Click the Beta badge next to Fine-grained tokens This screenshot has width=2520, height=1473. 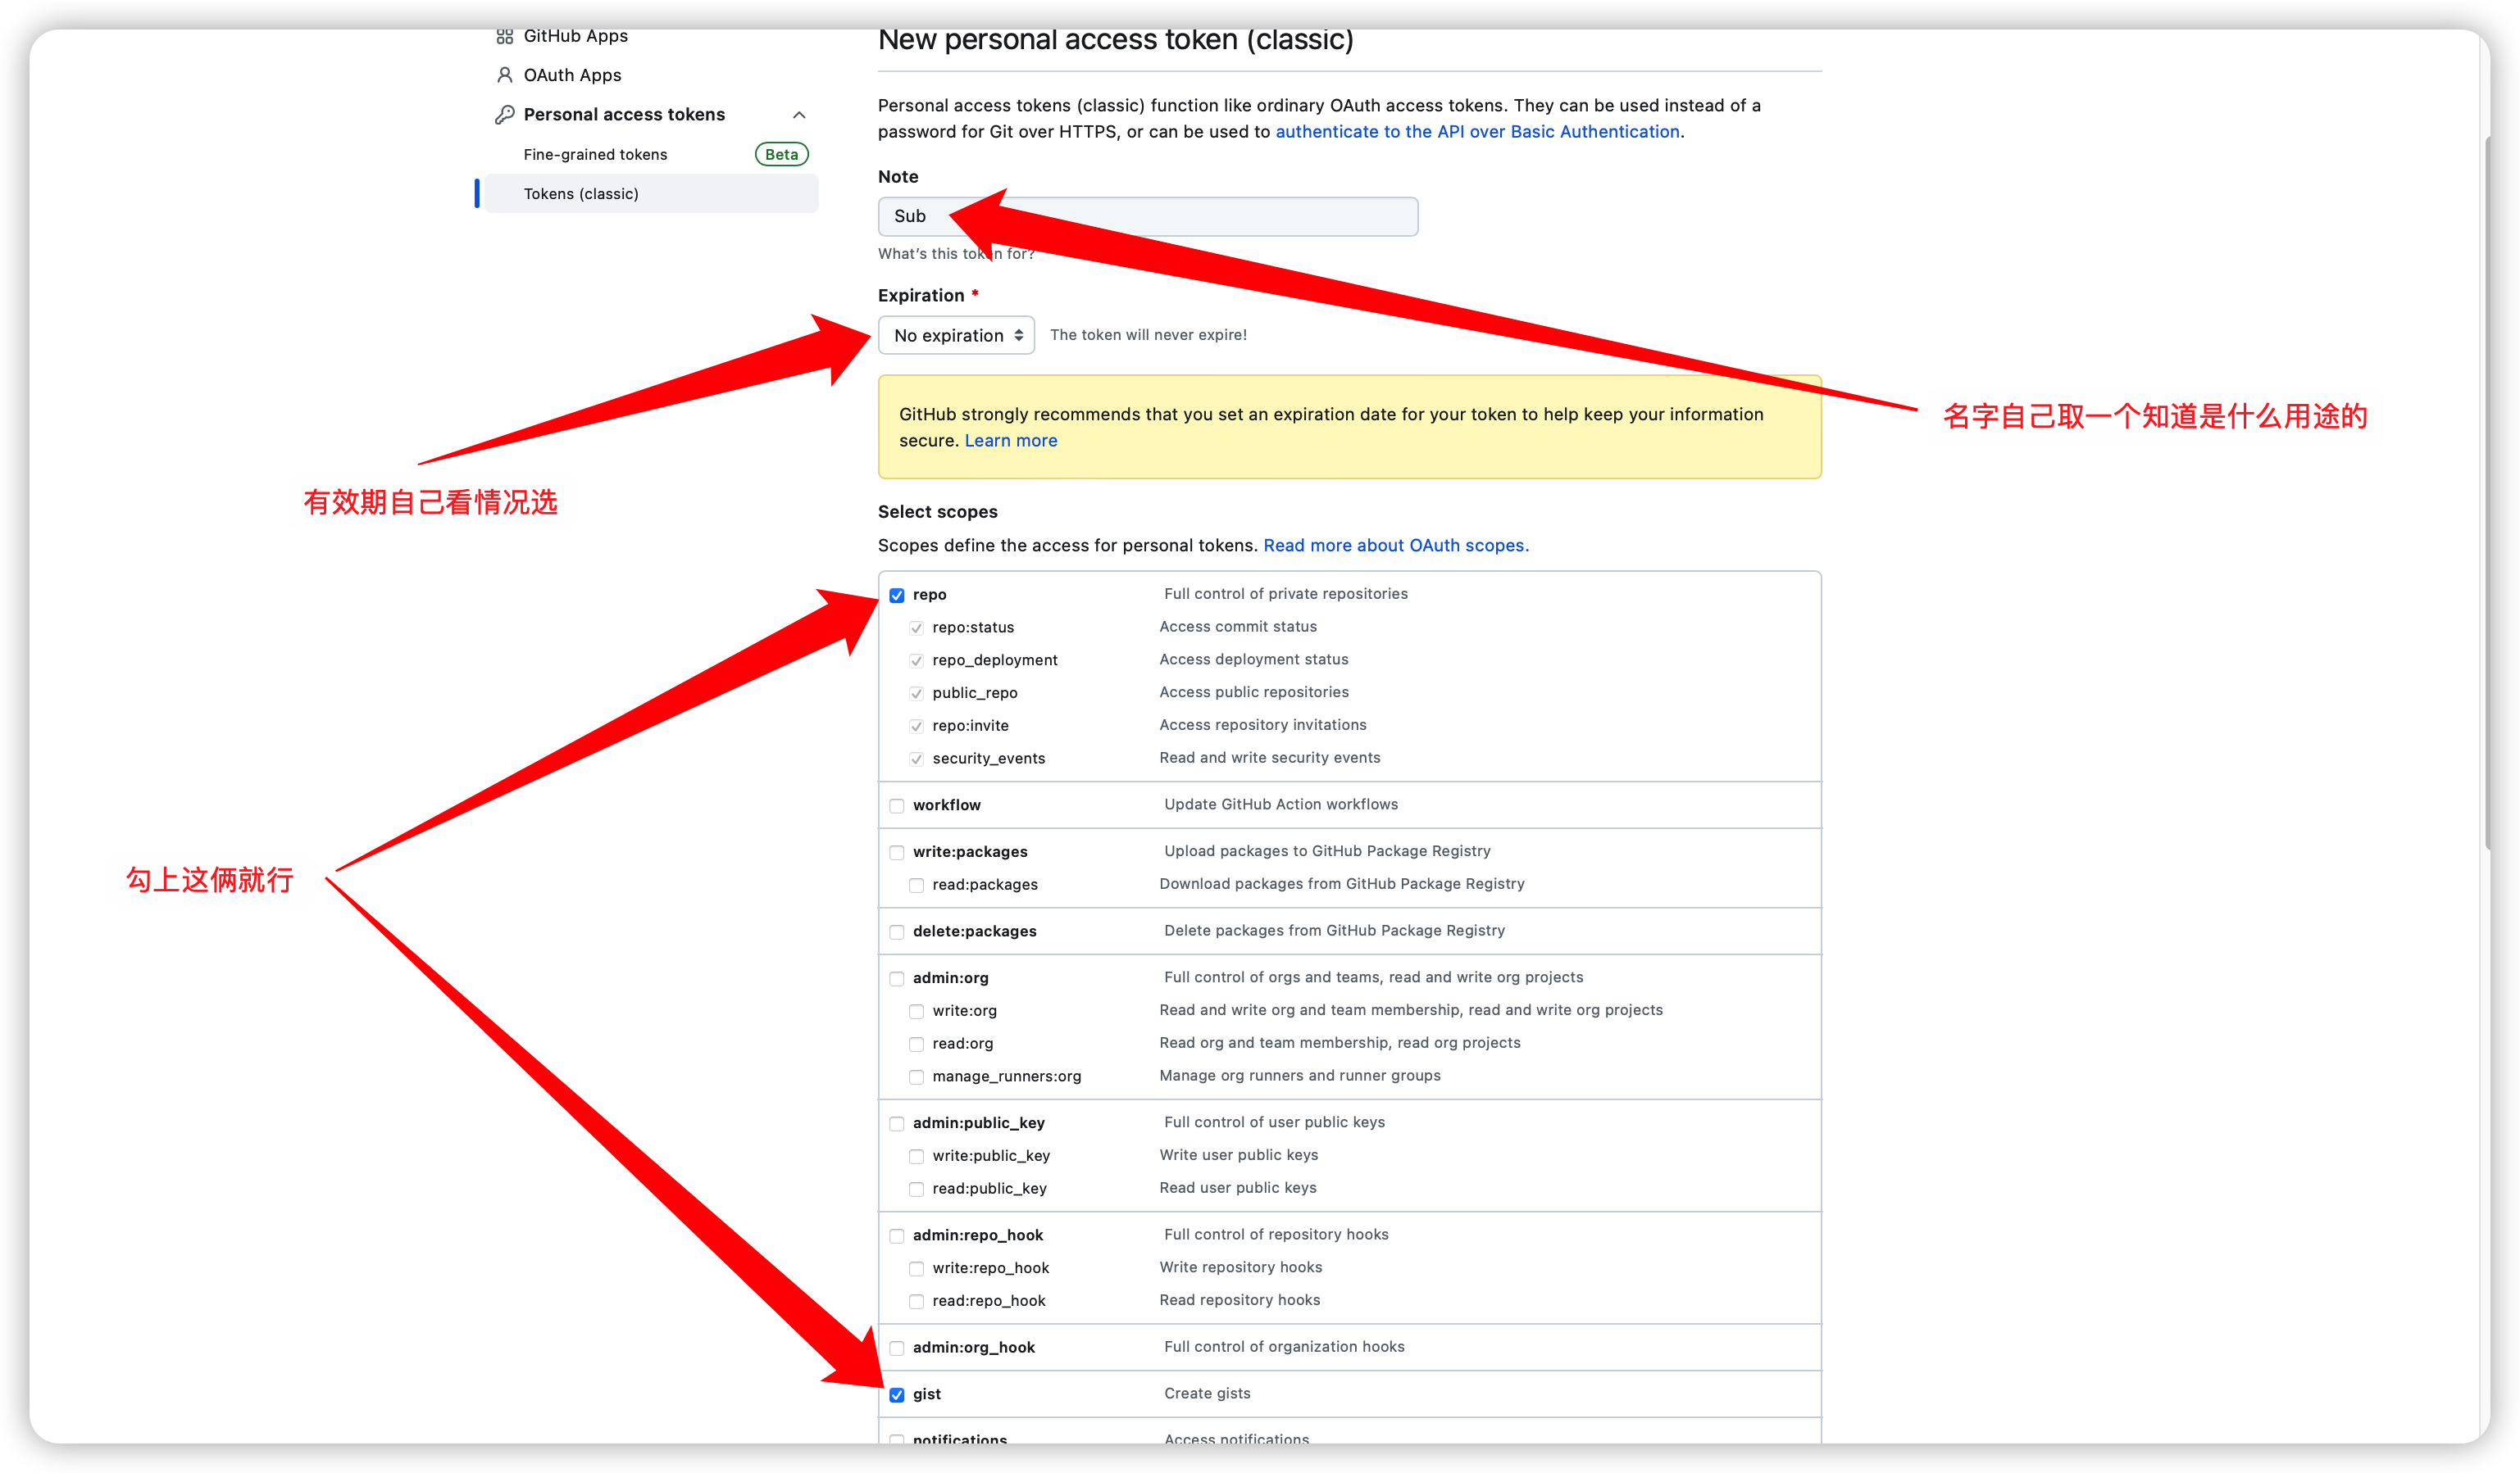pyautogui.click(x=781, y=155)
